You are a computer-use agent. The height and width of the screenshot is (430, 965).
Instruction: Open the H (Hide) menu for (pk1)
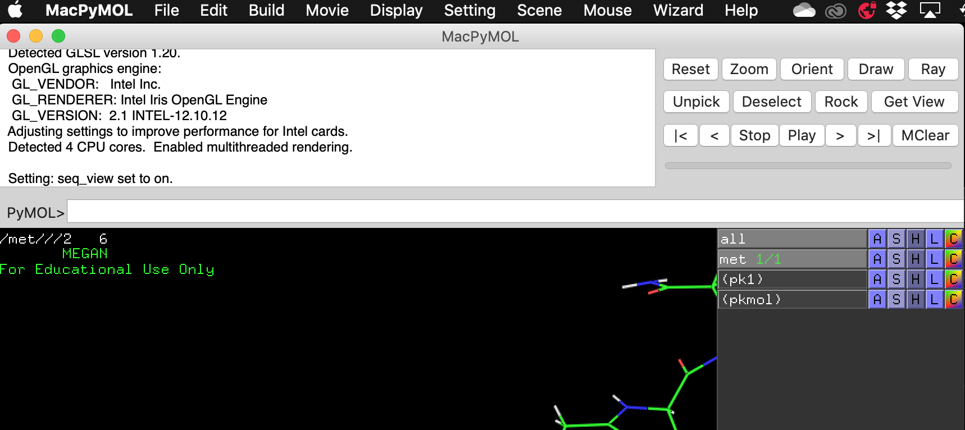point(915,279)
